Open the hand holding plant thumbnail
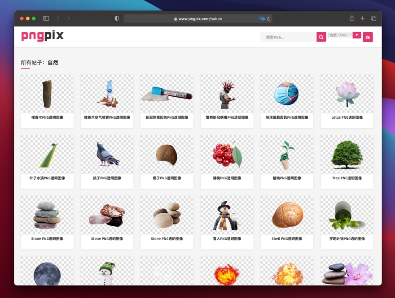Screen dimensions: 395x298 [x=287, y=155]
